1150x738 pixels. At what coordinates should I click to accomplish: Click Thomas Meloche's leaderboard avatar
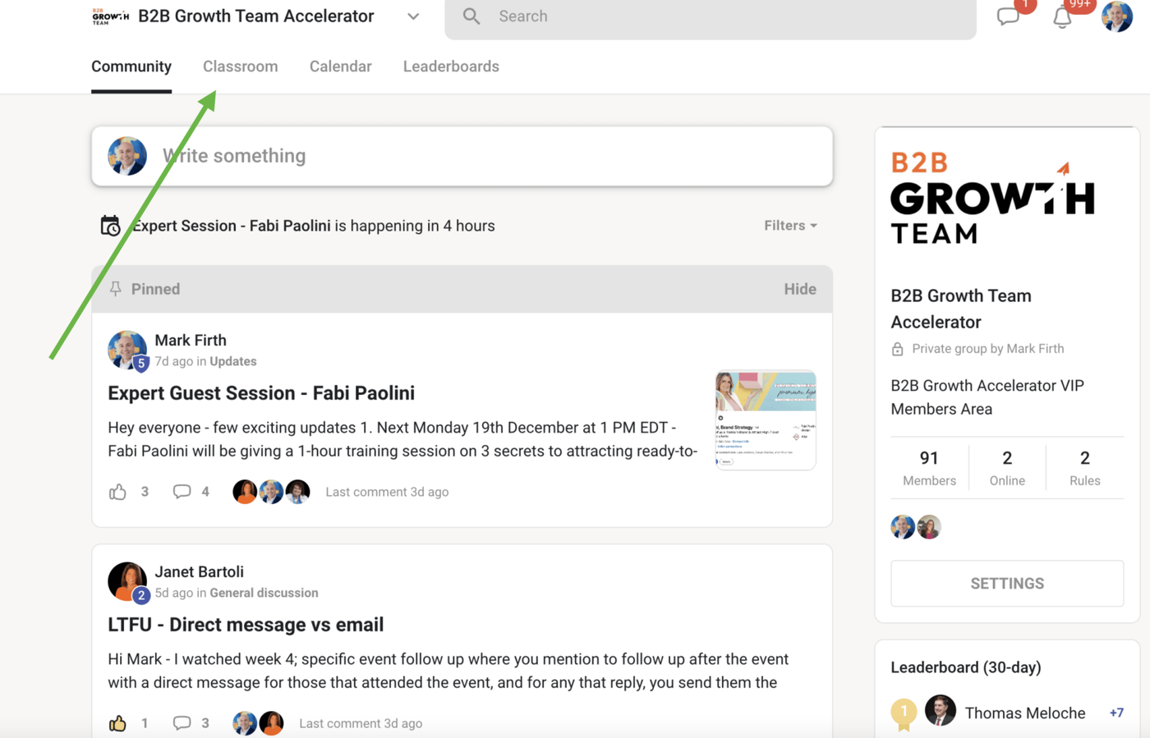941,711
